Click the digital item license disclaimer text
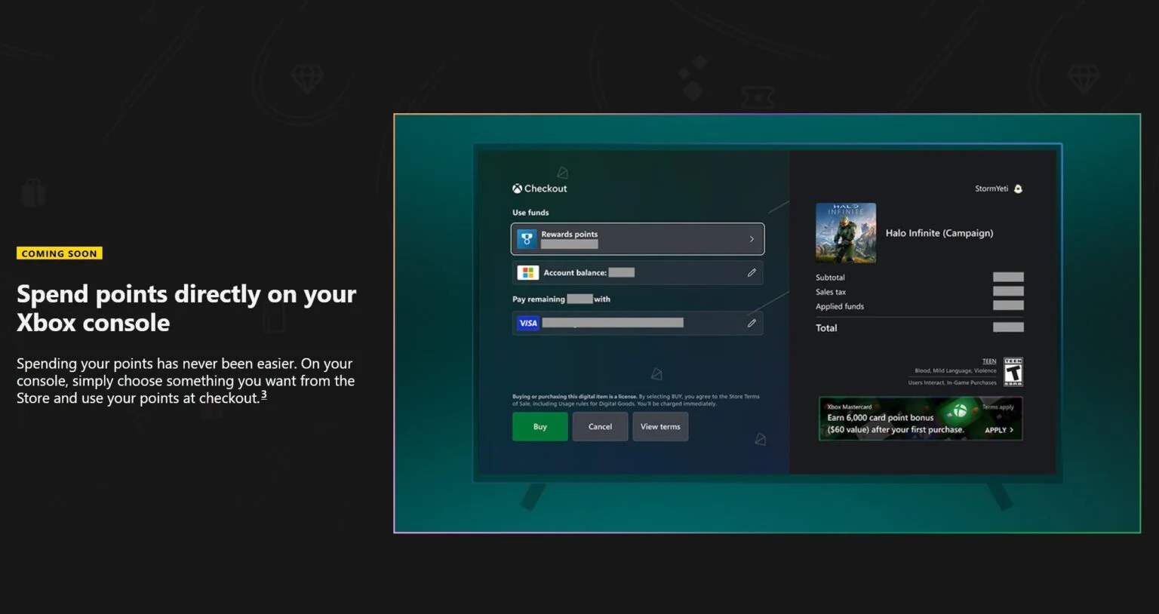 pos(636,400)
